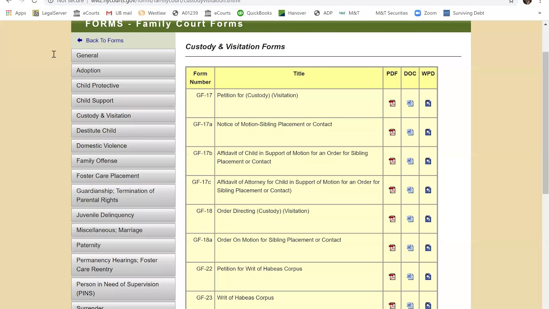Open the Miscellaneous; Marriage category
The width and height of the screenshot is (549, 309).
coord(123,230)
